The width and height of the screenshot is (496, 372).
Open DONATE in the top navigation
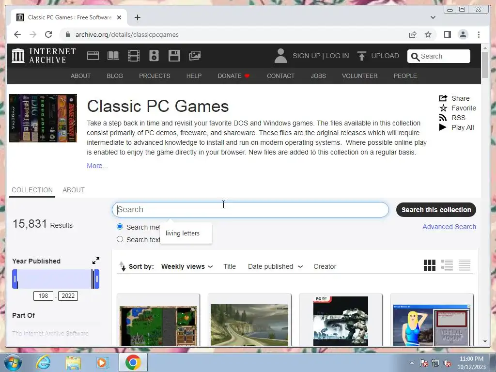point(234,76)
